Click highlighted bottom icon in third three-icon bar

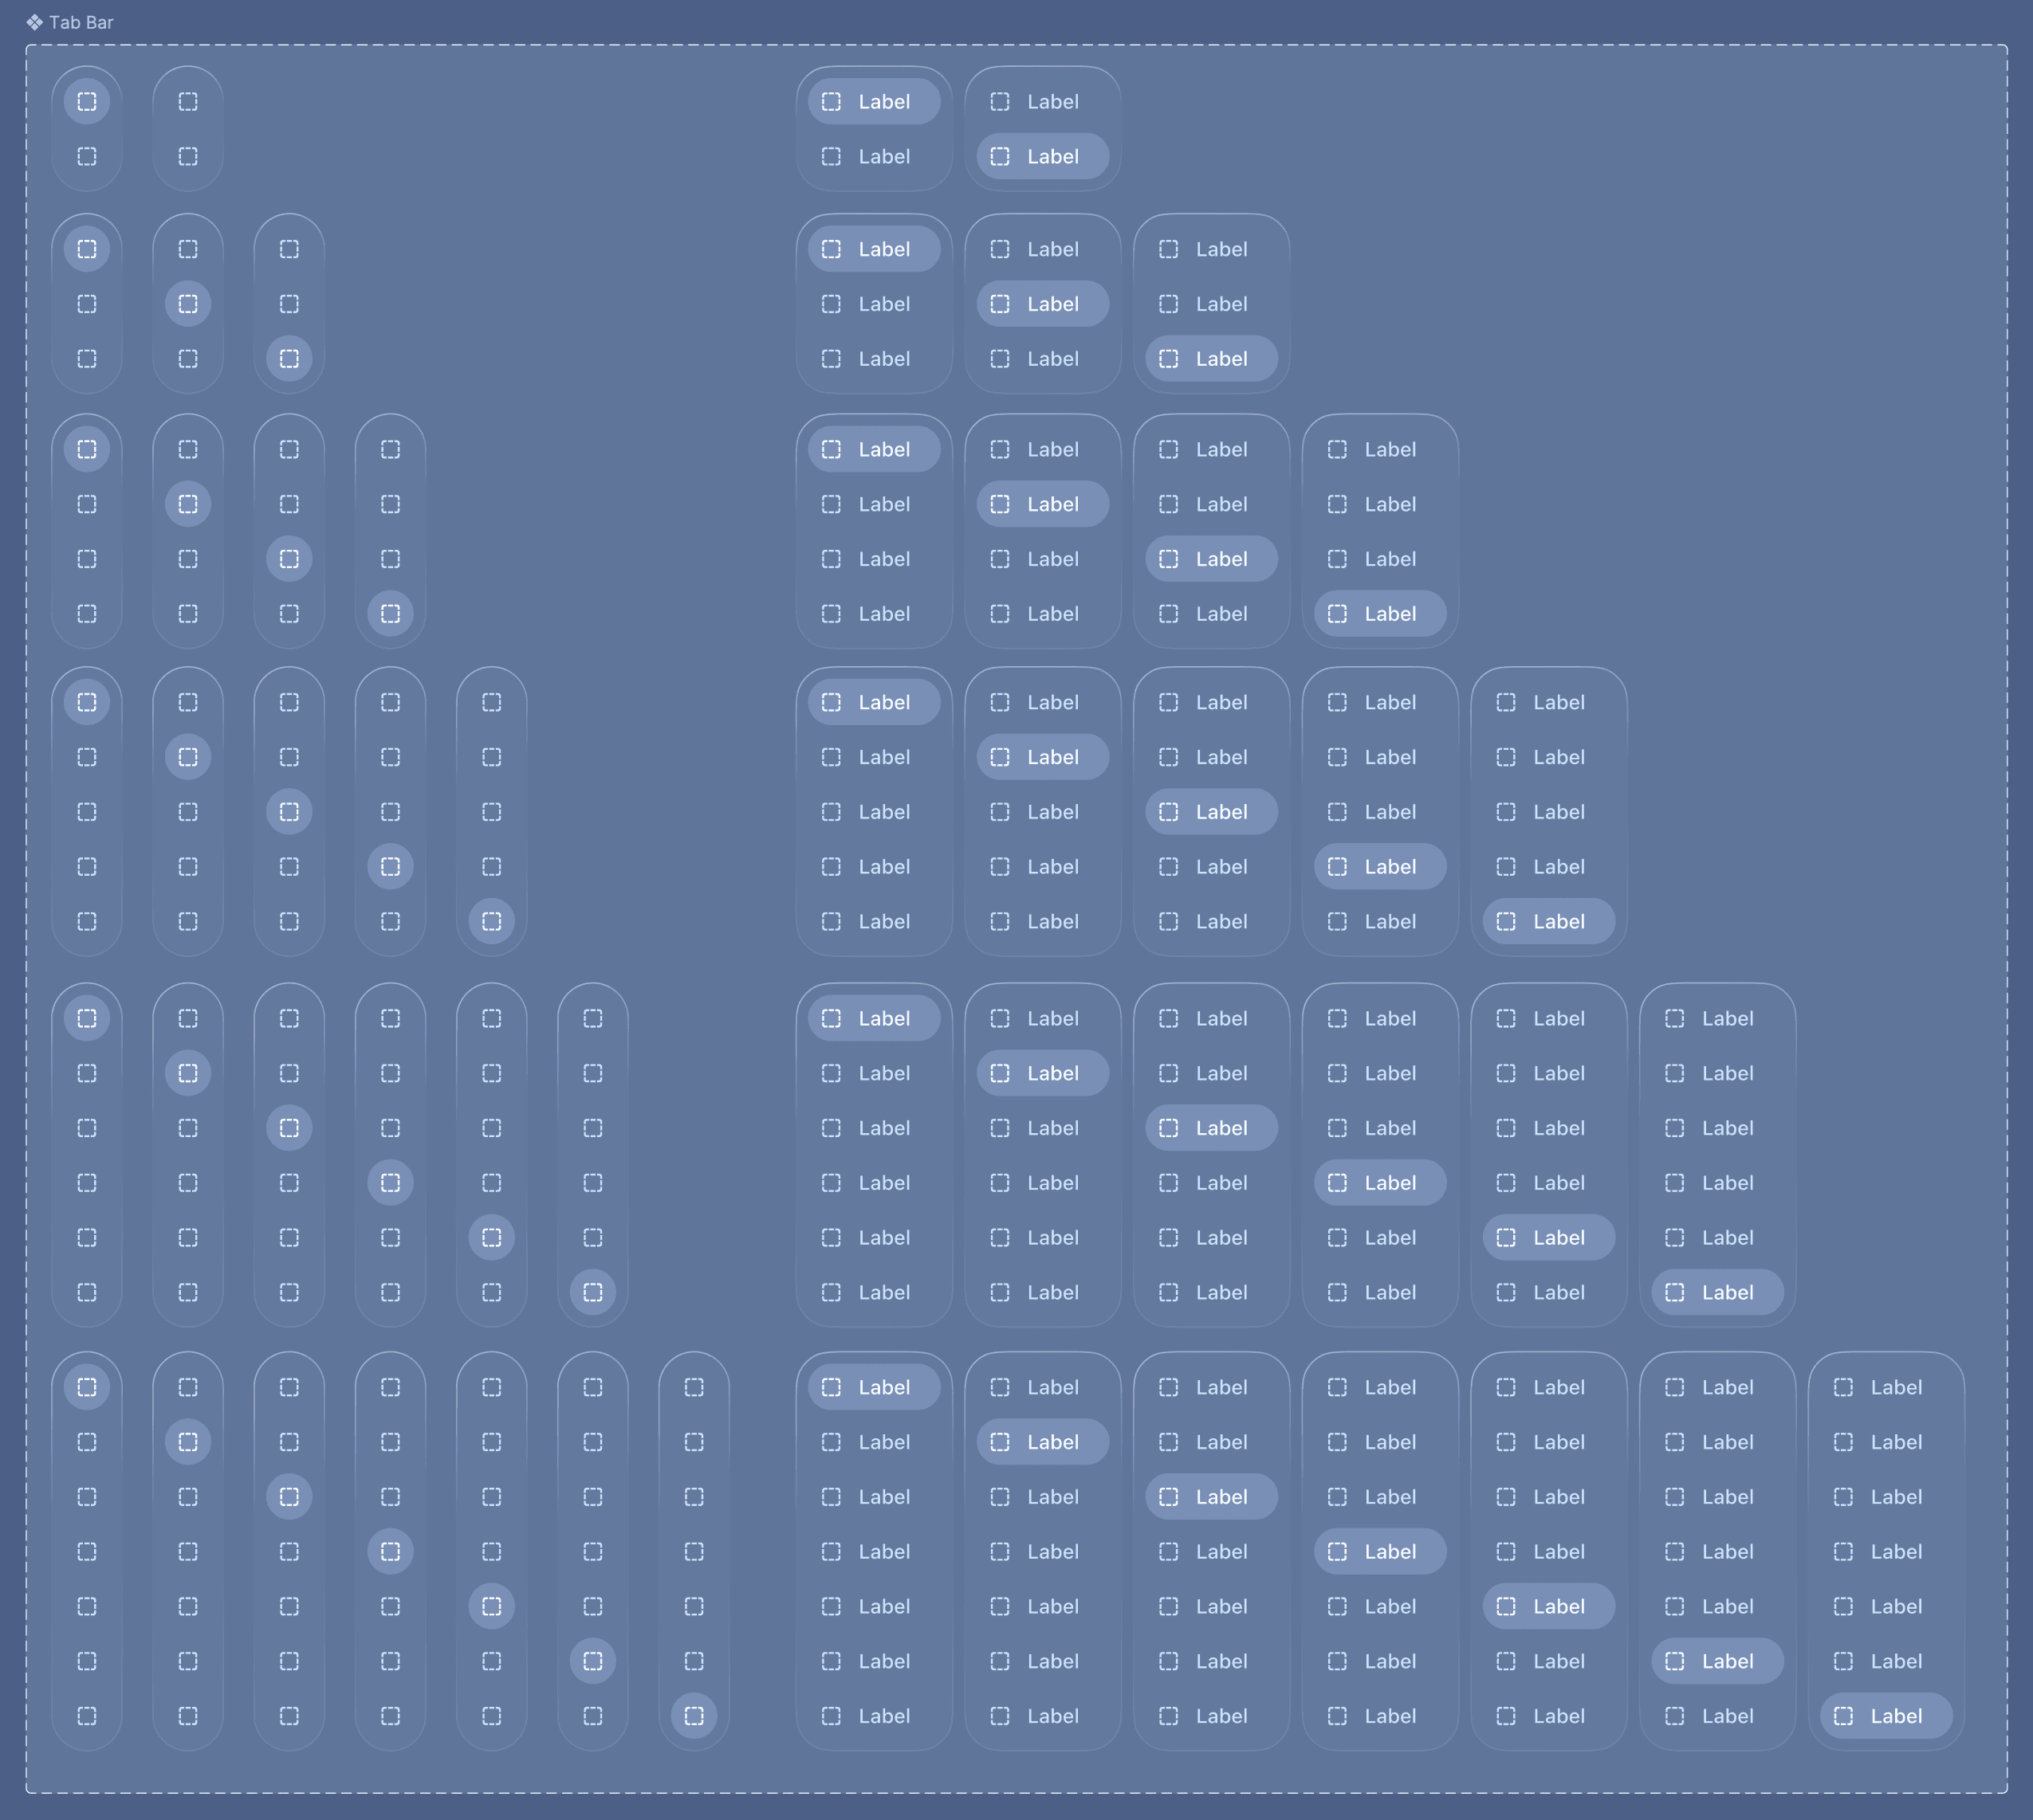[289, 358]
